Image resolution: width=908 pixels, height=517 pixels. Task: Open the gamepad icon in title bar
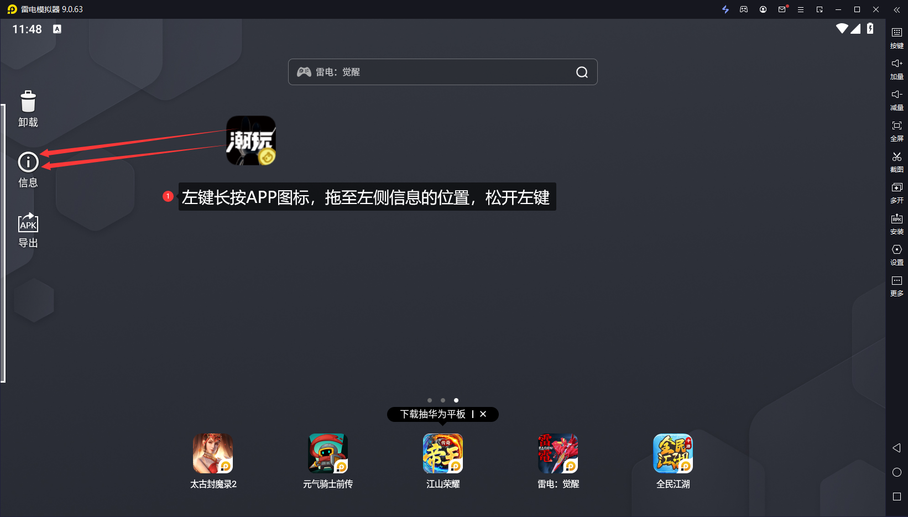tap(744, 9)
